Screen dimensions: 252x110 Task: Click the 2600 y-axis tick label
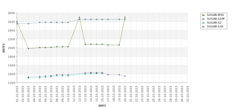[x=11, y=22]
